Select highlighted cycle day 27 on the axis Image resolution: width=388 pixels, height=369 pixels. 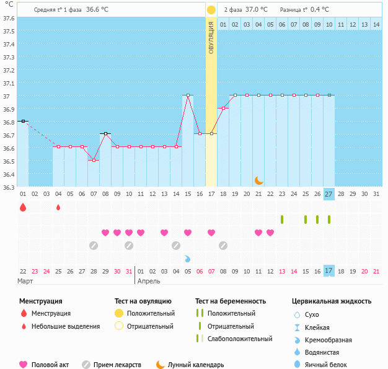pyautogui.click(x=329, y=194)
